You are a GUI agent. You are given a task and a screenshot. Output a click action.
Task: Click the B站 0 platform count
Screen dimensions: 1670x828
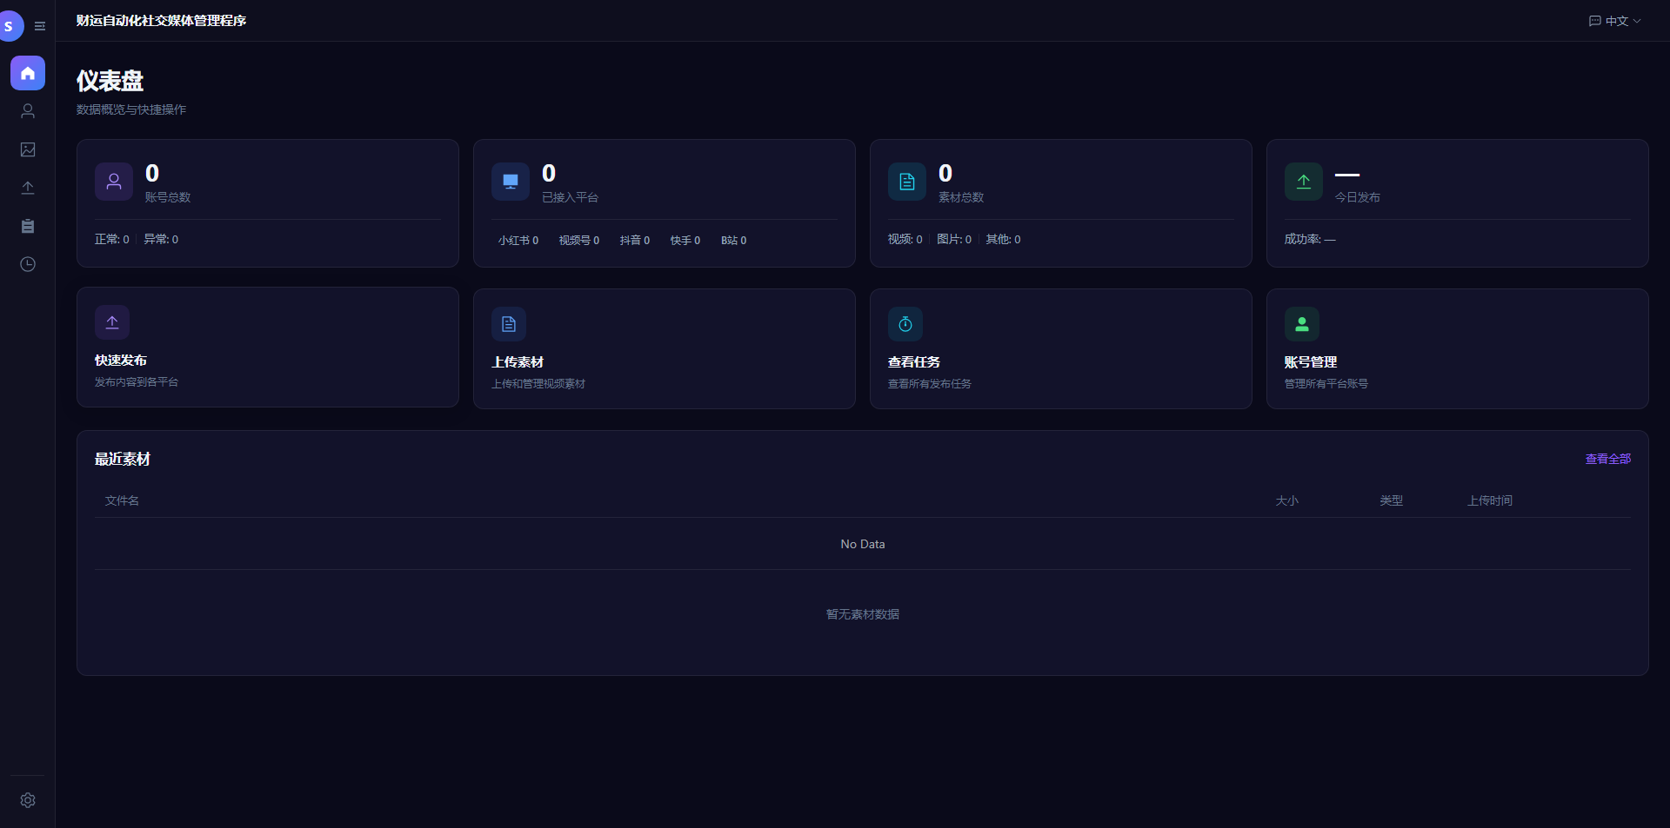734,241
